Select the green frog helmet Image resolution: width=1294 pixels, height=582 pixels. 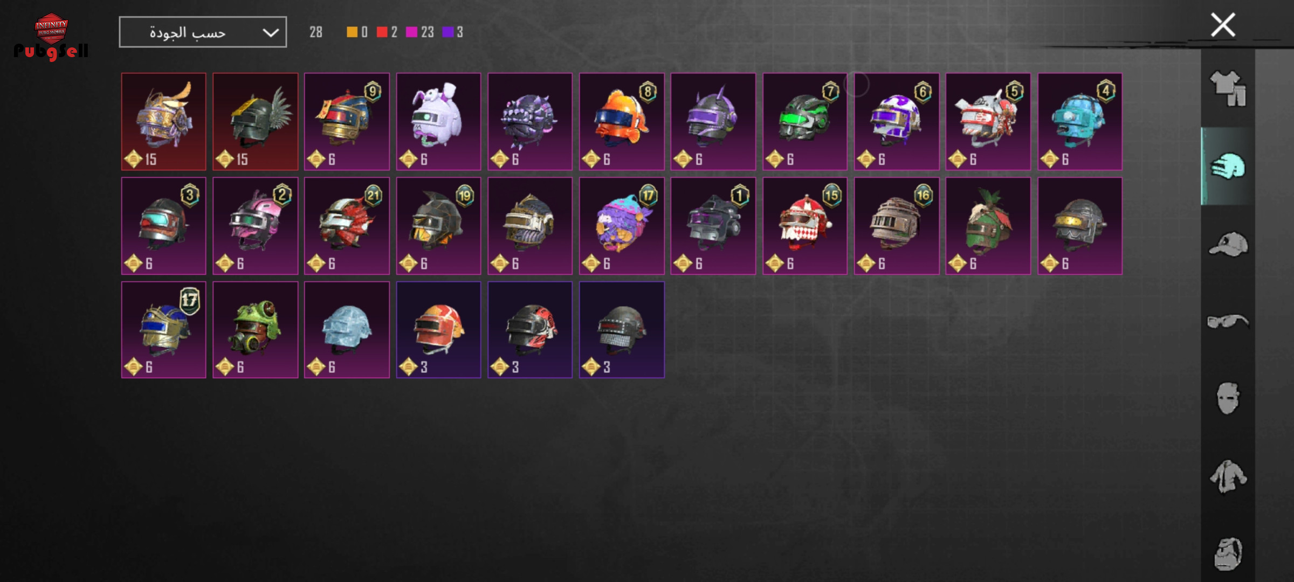[x=255, y=330]
